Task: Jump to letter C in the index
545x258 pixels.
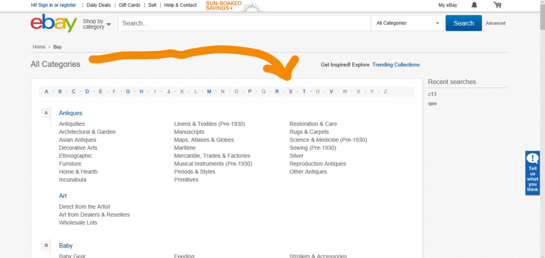Action: click(73, 91)
